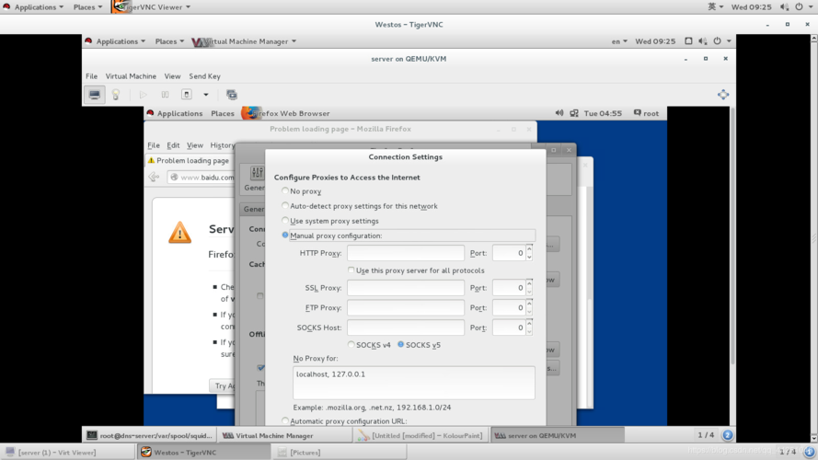Image resolution: width=818 pixels, height=460 pixels.
Task: Click the virt-manager console monitor icon
Action: 95,95
